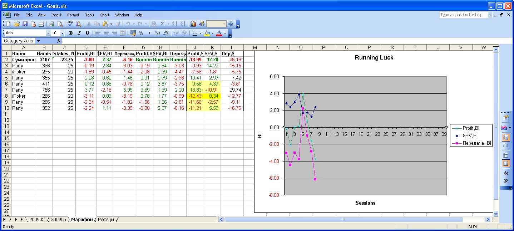
Task: Switch to the 200905 sheet tab
Action: pos(37,220)
